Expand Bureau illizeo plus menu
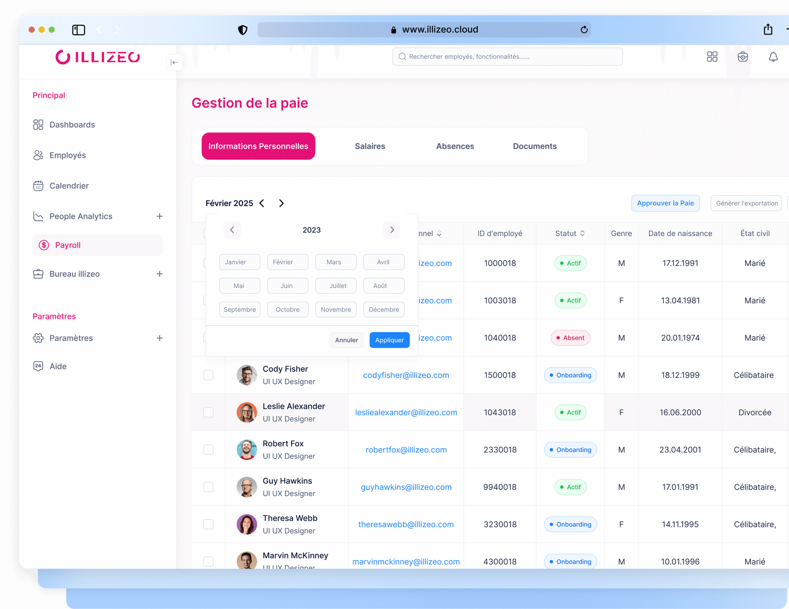Viewport: 789px width, 609px height. [159, 274]
